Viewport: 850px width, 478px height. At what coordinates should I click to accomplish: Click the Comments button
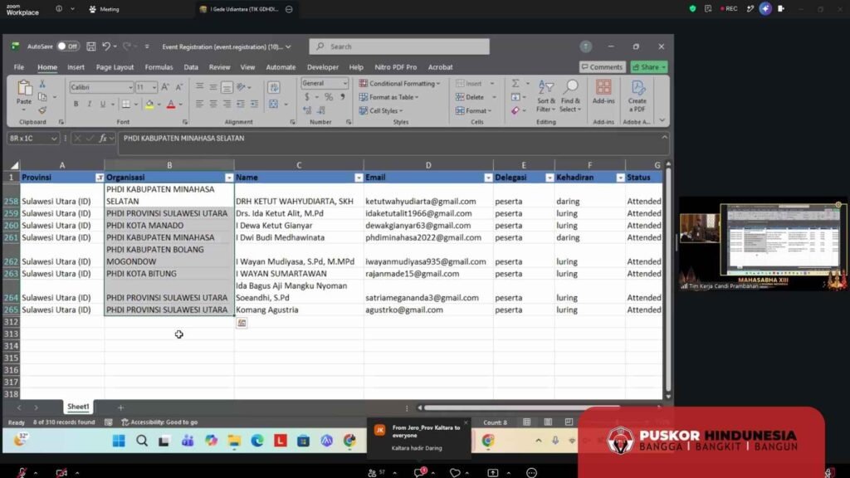(603, 67)
